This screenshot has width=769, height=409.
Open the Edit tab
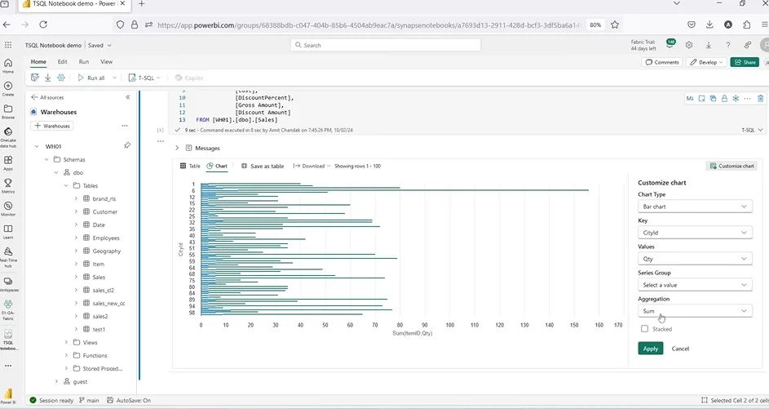click(62, 62)
